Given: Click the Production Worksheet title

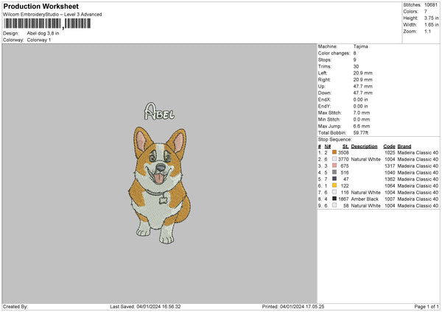Looking at the screenshot, I should pos(41,6).
